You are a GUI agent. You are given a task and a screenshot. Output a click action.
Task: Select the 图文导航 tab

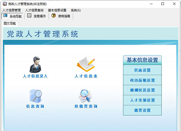(10, 24)
